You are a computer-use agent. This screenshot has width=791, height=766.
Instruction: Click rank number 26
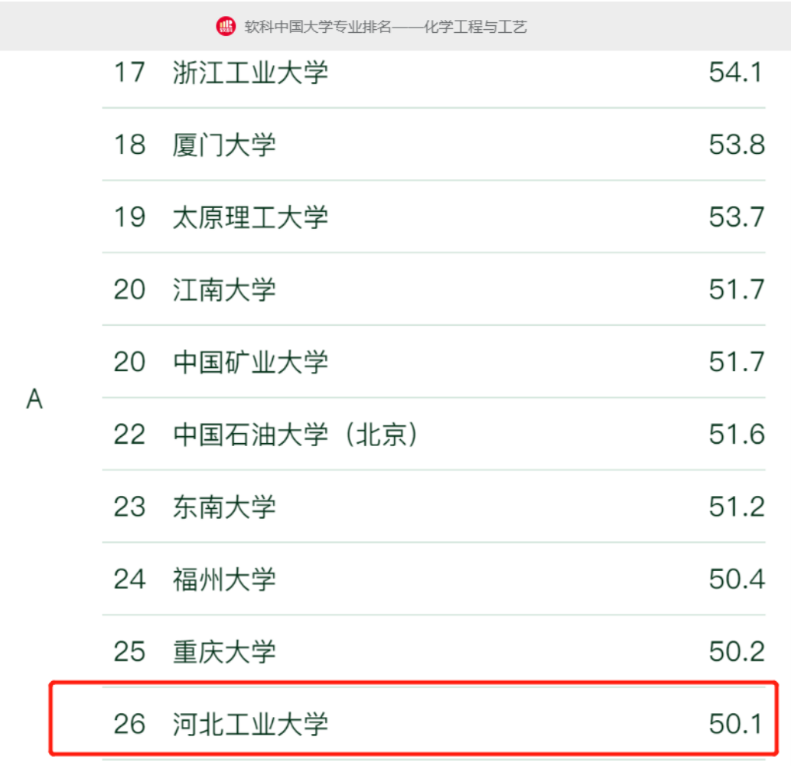point(129,723)
